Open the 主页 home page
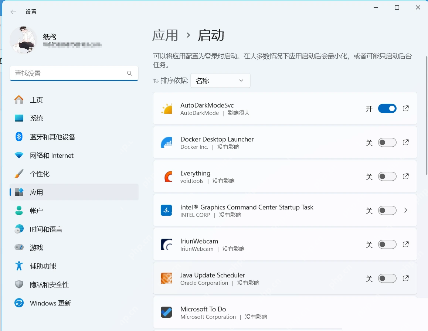The height and width of the screenshot is (331, 428). [74, 100]
